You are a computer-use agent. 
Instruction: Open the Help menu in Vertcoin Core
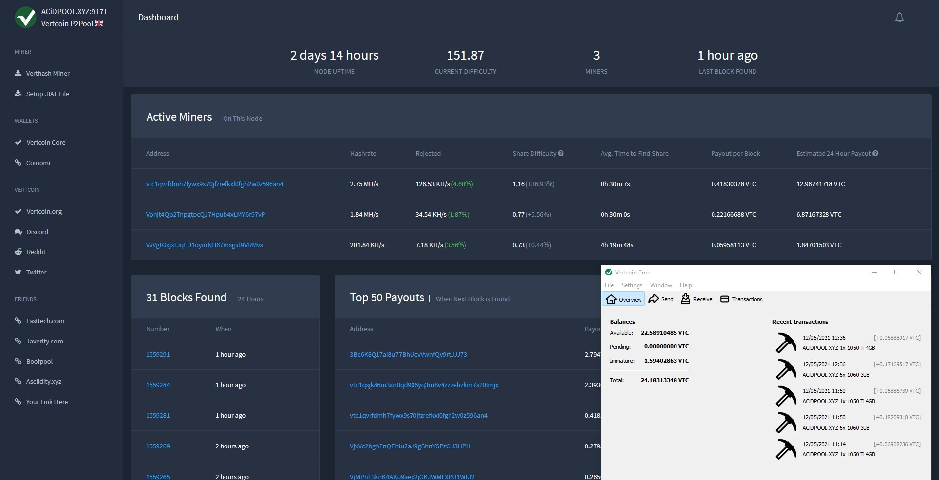pos(686,285)
